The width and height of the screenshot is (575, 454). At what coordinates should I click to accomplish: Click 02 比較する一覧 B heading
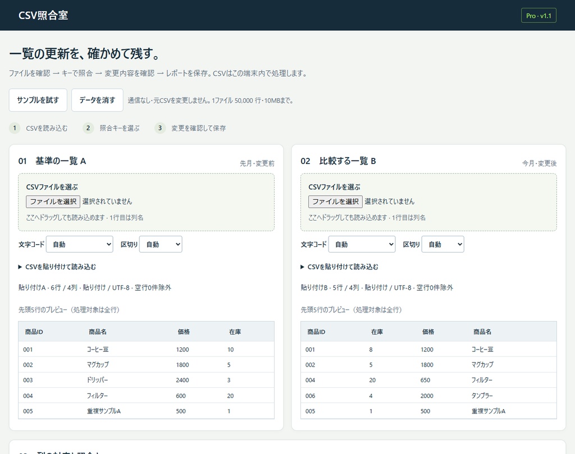tap(338, 161)
